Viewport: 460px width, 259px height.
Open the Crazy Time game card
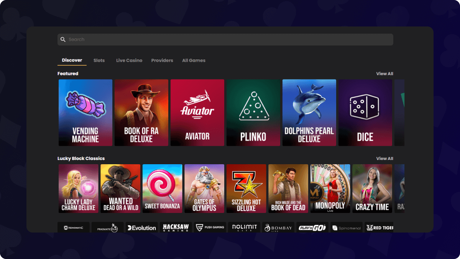pos(372,188)
